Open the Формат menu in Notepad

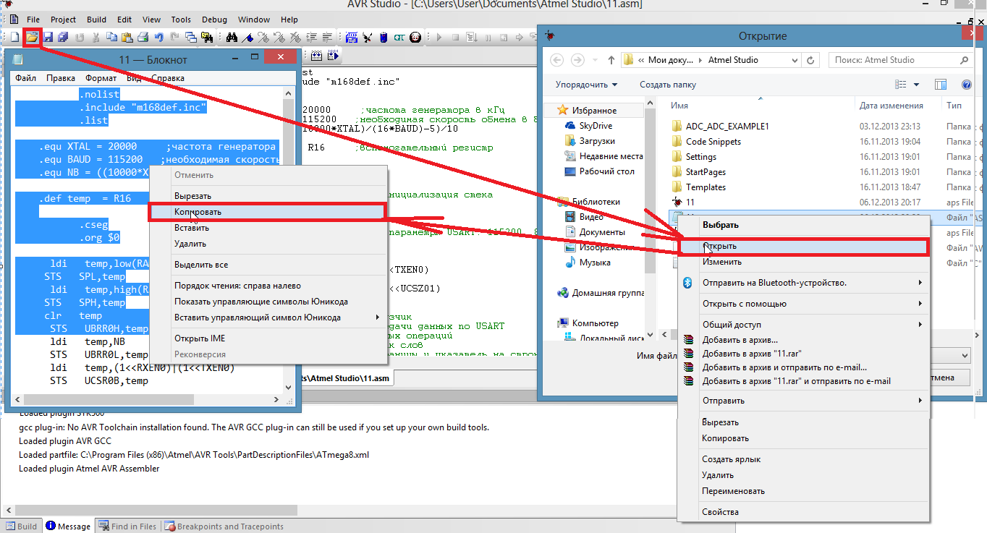click(101, 78)
